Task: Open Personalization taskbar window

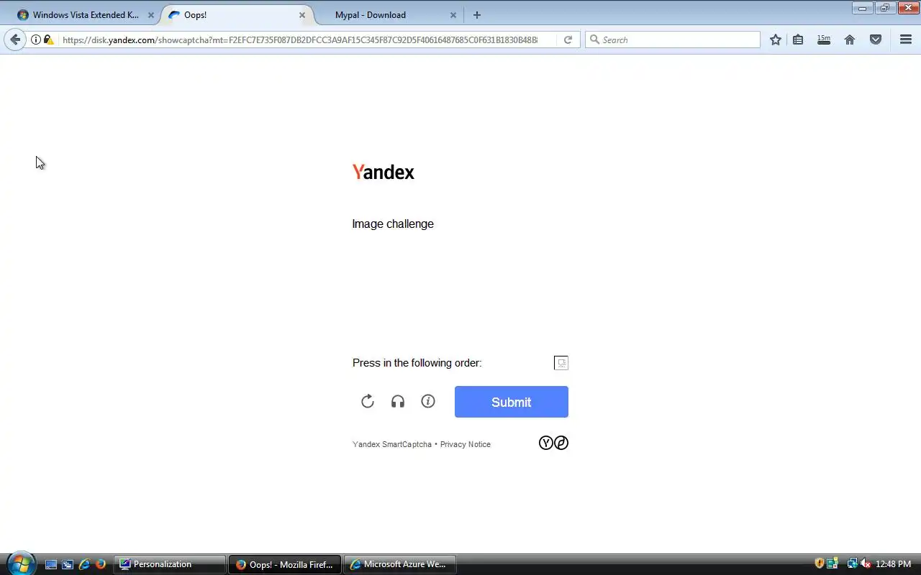Action: point(170,564)
